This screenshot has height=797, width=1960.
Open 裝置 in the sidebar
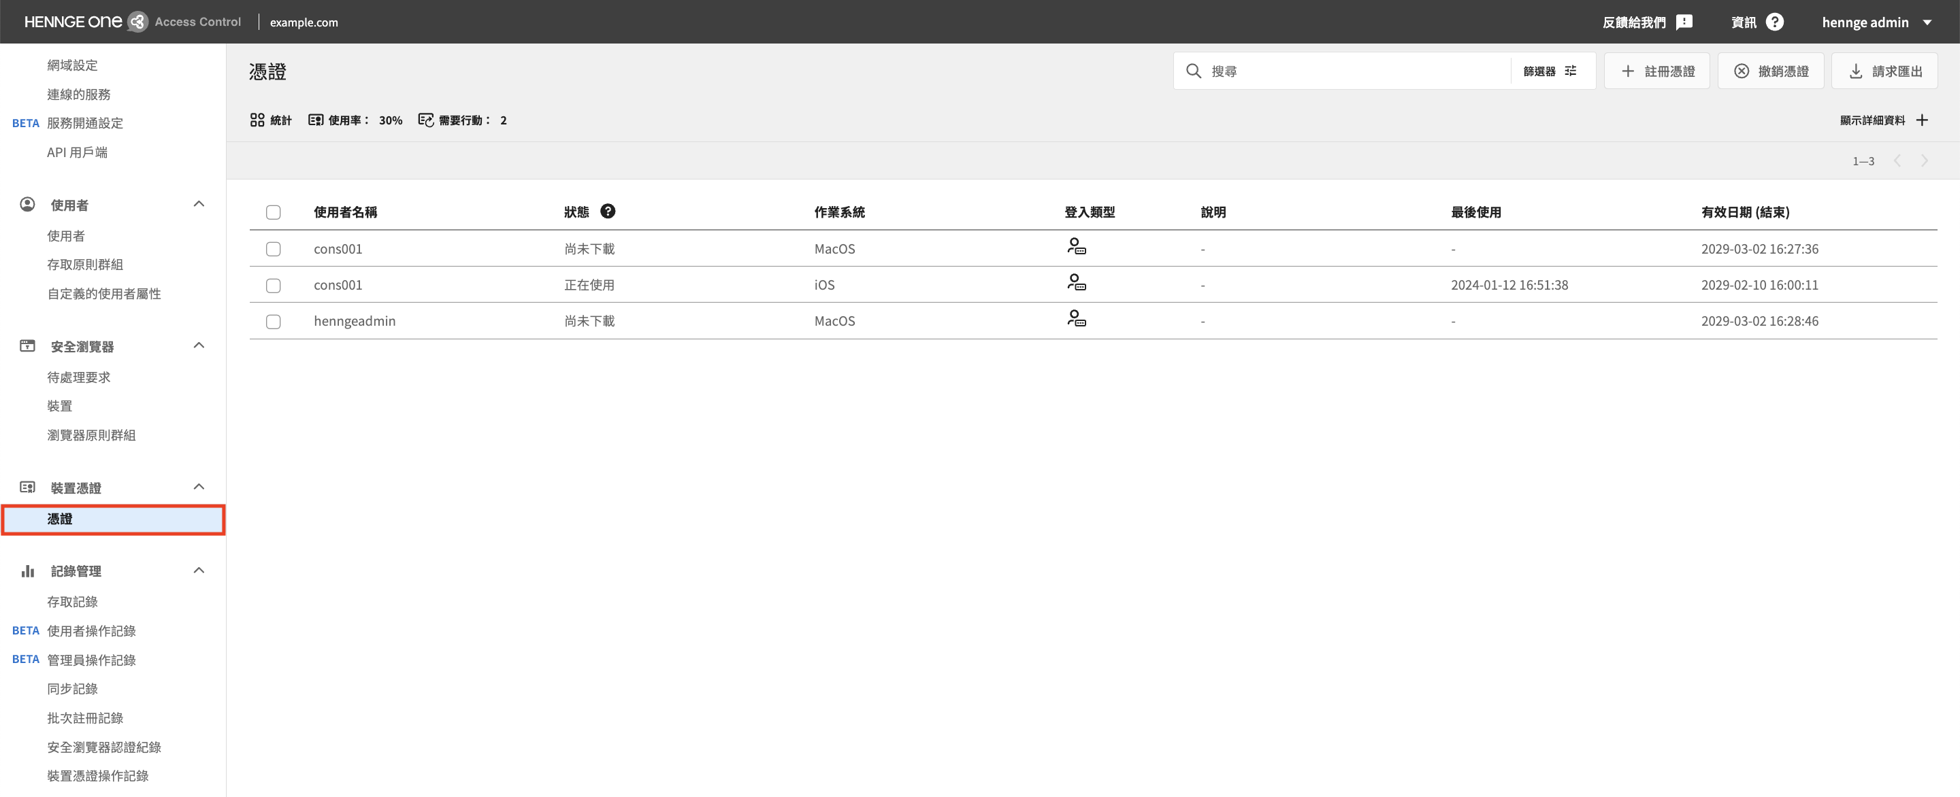tap(59, 406)
